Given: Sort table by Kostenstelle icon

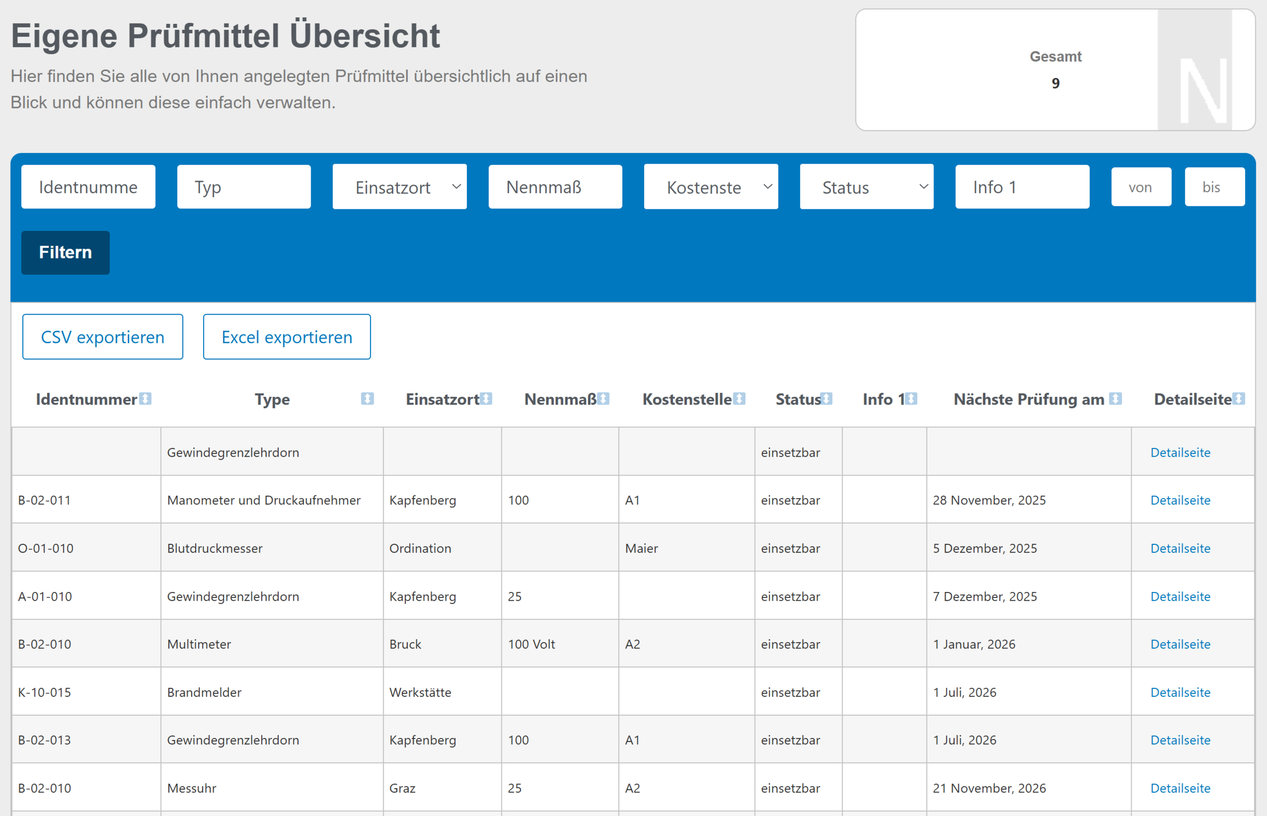Looking at the screenshot, I should click(739, 398).
